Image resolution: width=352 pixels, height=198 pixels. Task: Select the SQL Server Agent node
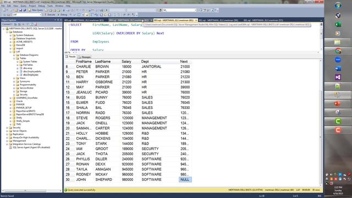point(31,147)
